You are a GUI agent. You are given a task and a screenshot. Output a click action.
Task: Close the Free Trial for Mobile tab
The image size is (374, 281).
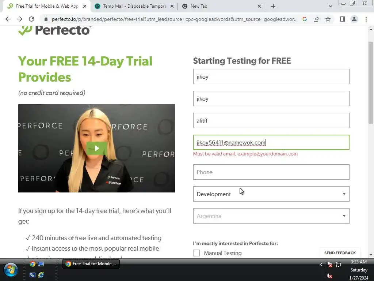[x=85, y=6]
